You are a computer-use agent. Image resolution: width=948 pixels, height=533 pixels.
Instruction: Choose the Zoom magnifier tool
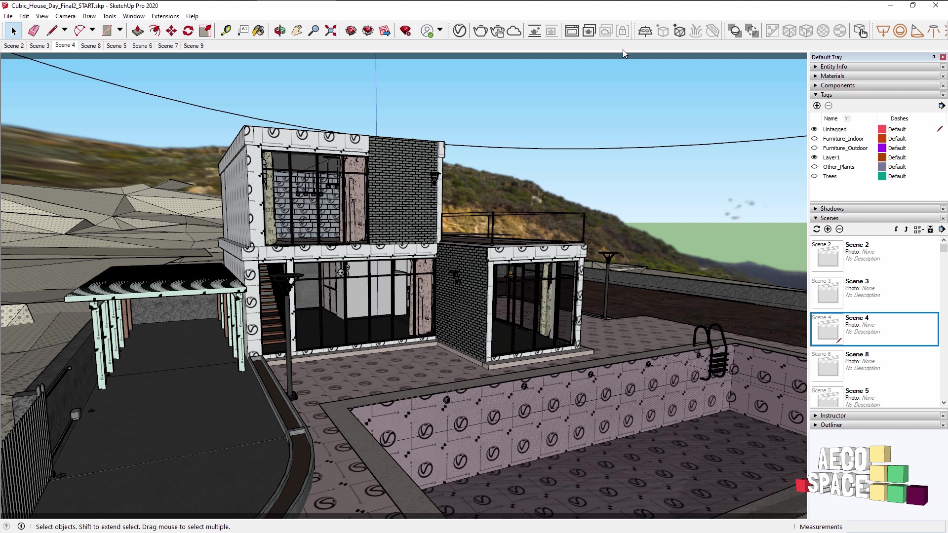tap(314, 31)
